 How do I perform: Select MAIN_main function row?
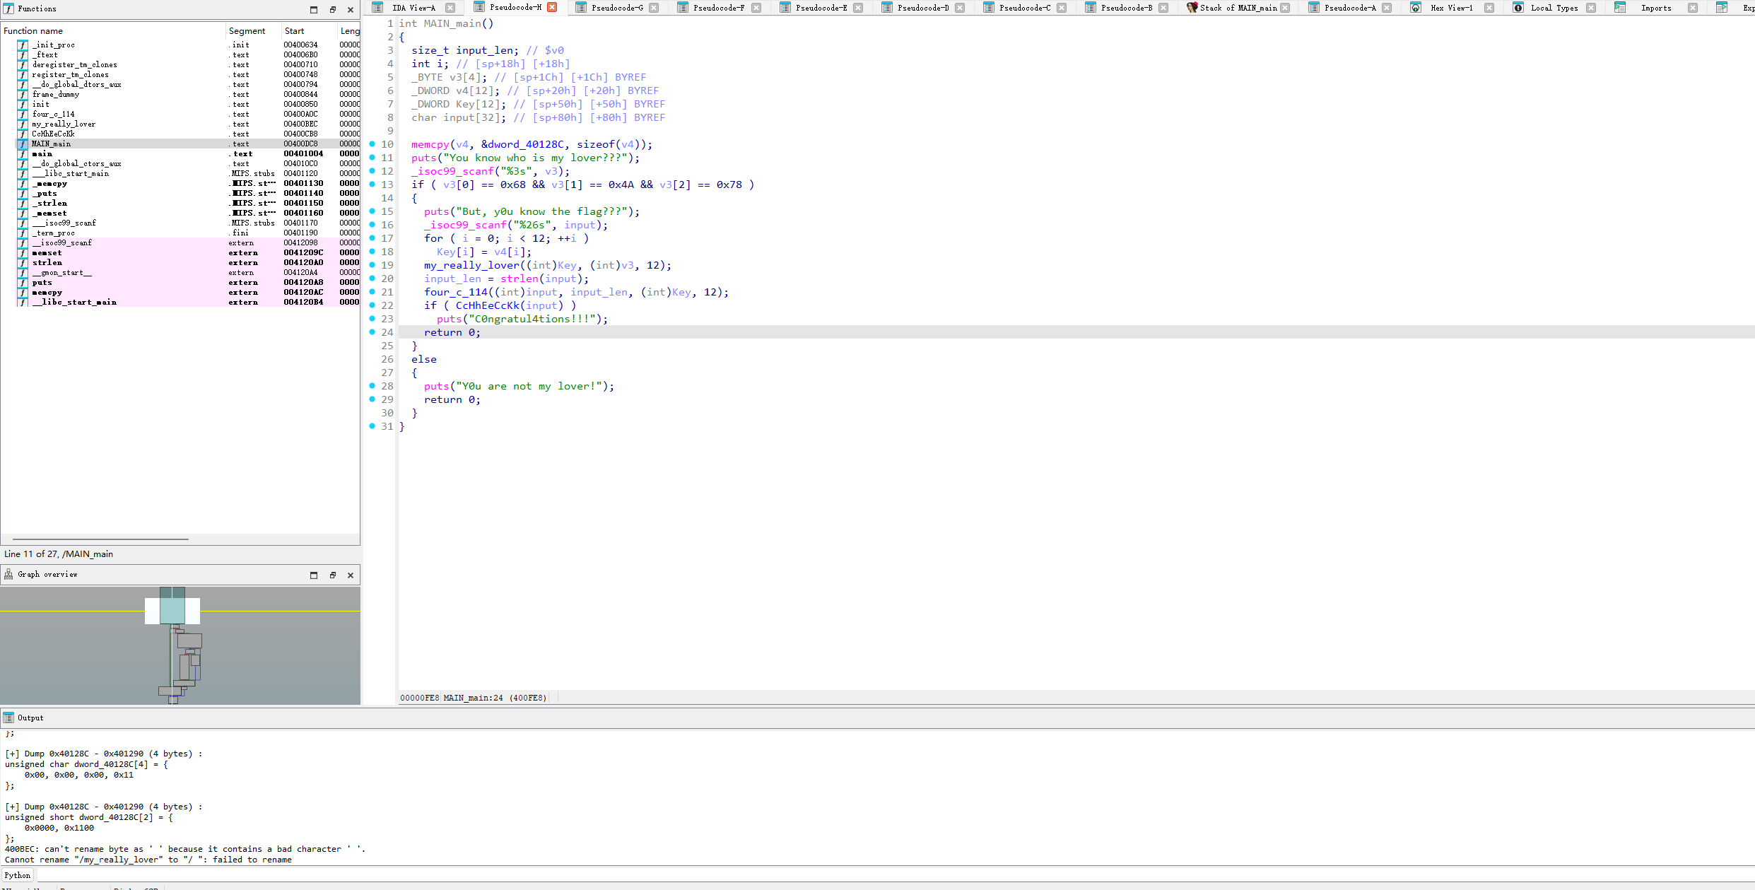click(x=181, y=144)
